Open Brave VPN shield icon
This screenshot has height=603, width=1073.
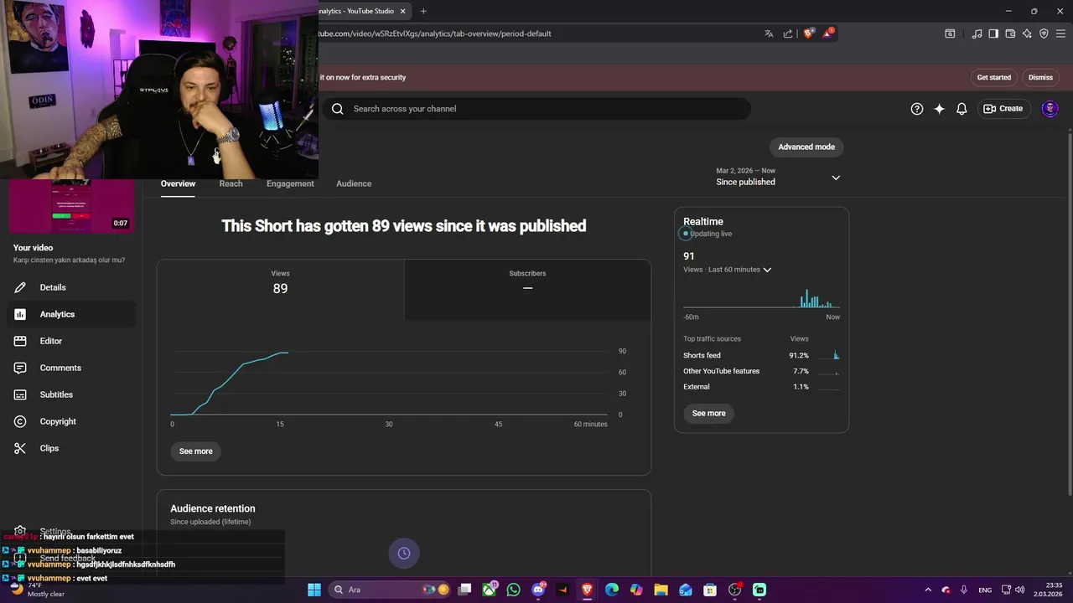(1044, 33)
